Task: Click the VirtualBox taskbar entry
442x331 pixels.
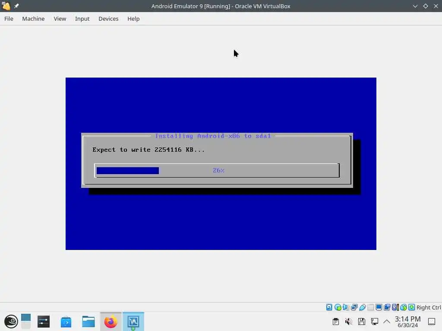Action: click(133, 322)
